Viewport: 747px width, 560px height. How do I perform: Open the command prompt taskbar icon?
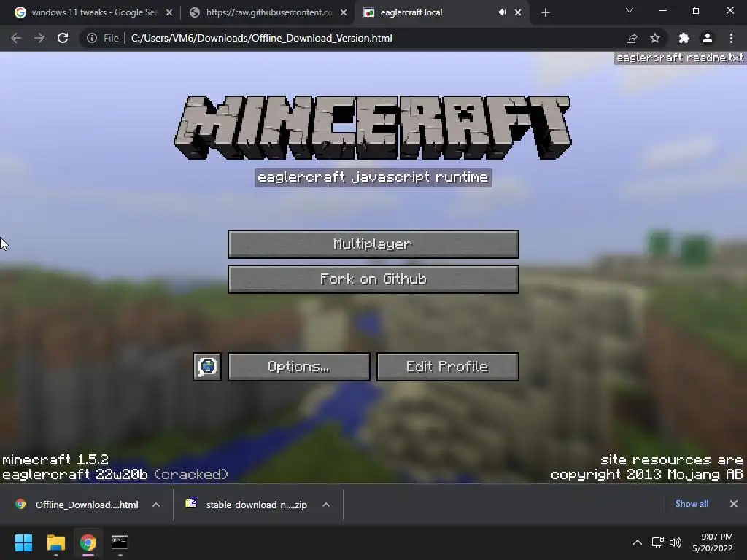pos(120,542)
